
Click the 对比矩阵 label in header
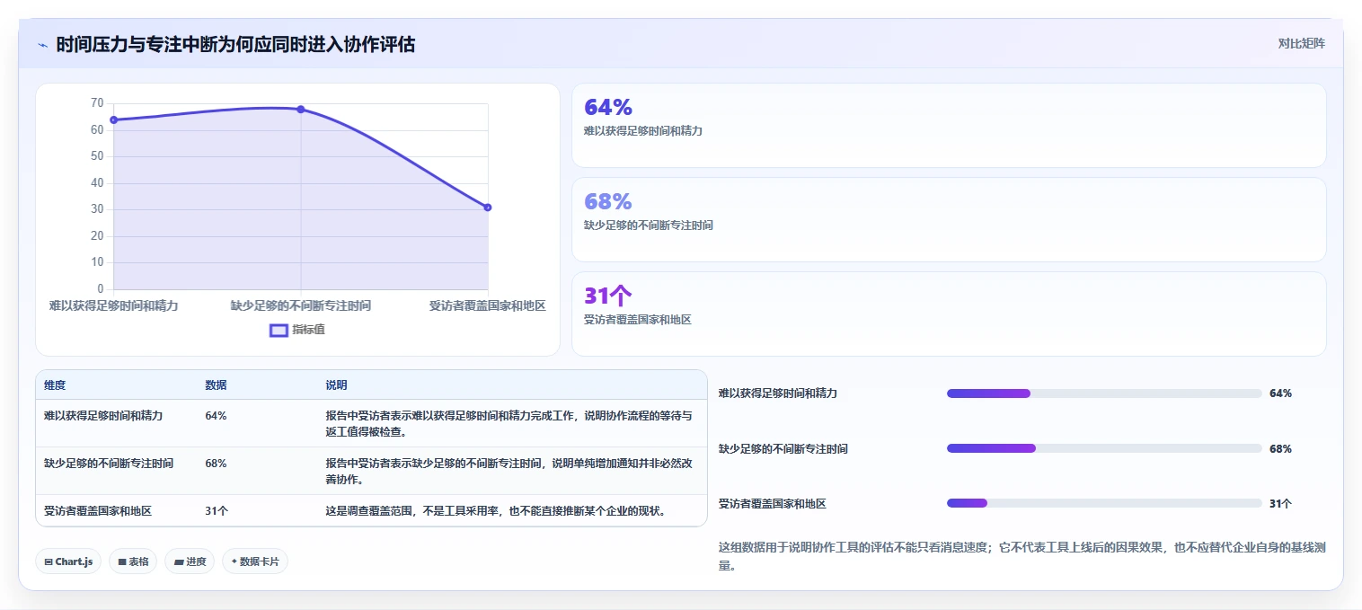1301,43
